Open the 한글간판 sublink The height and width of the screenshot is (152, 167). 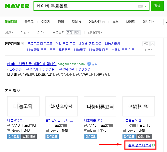pyautogui.click(x=49, y=69)
